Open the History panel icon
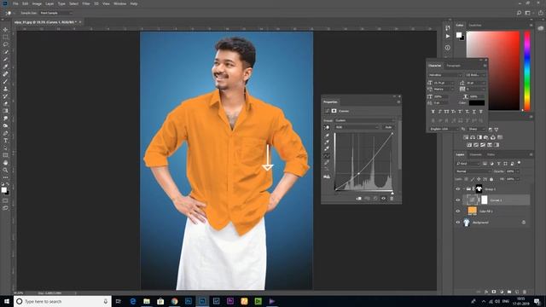 click(447, 27)
